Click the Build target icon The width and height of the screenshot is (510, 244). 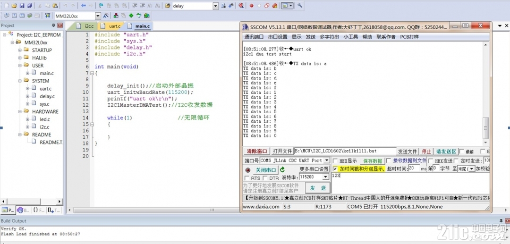point(14,15)
